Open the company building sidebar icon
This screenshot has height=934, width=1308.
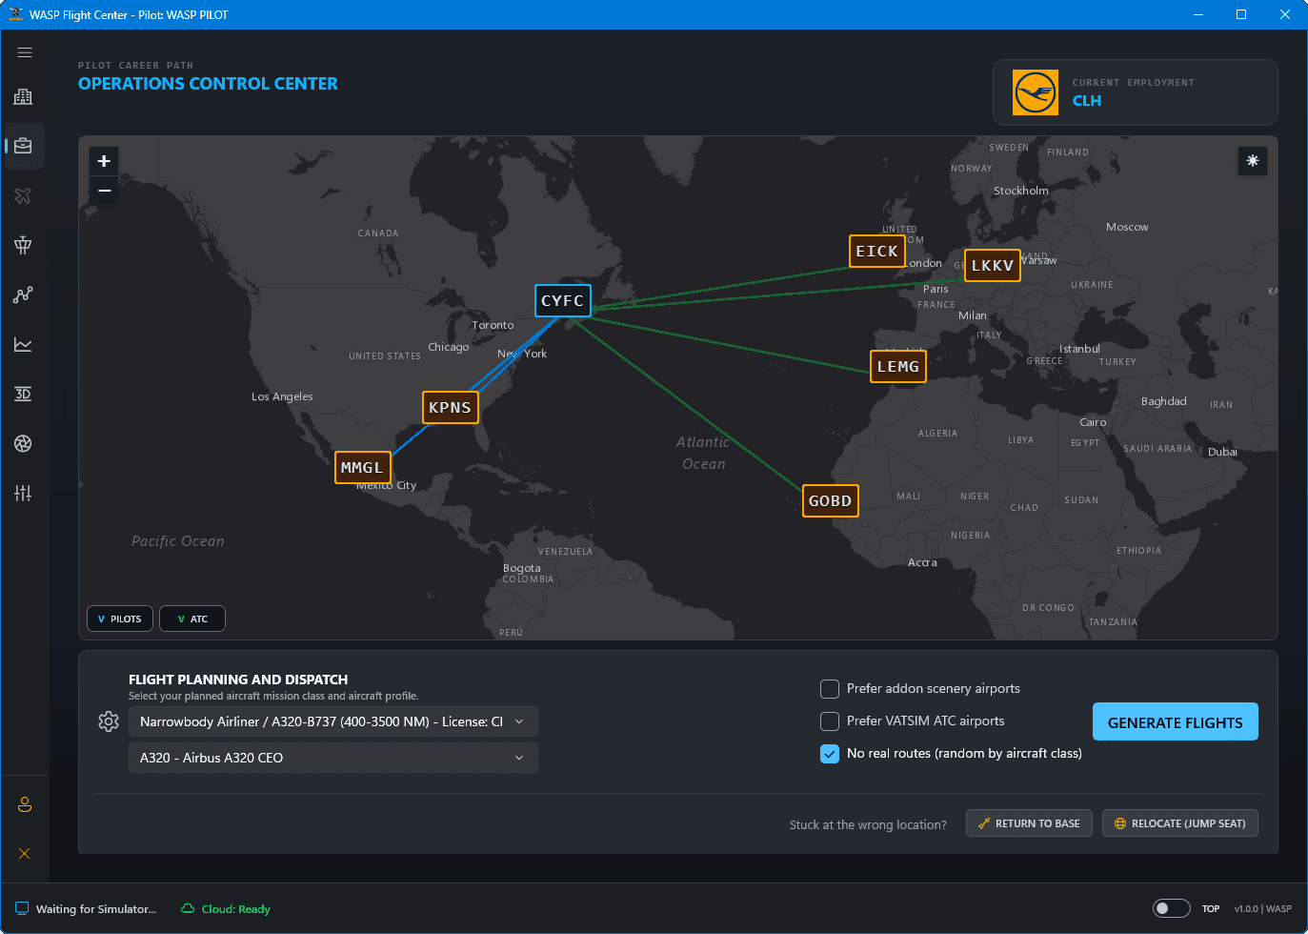24,96
